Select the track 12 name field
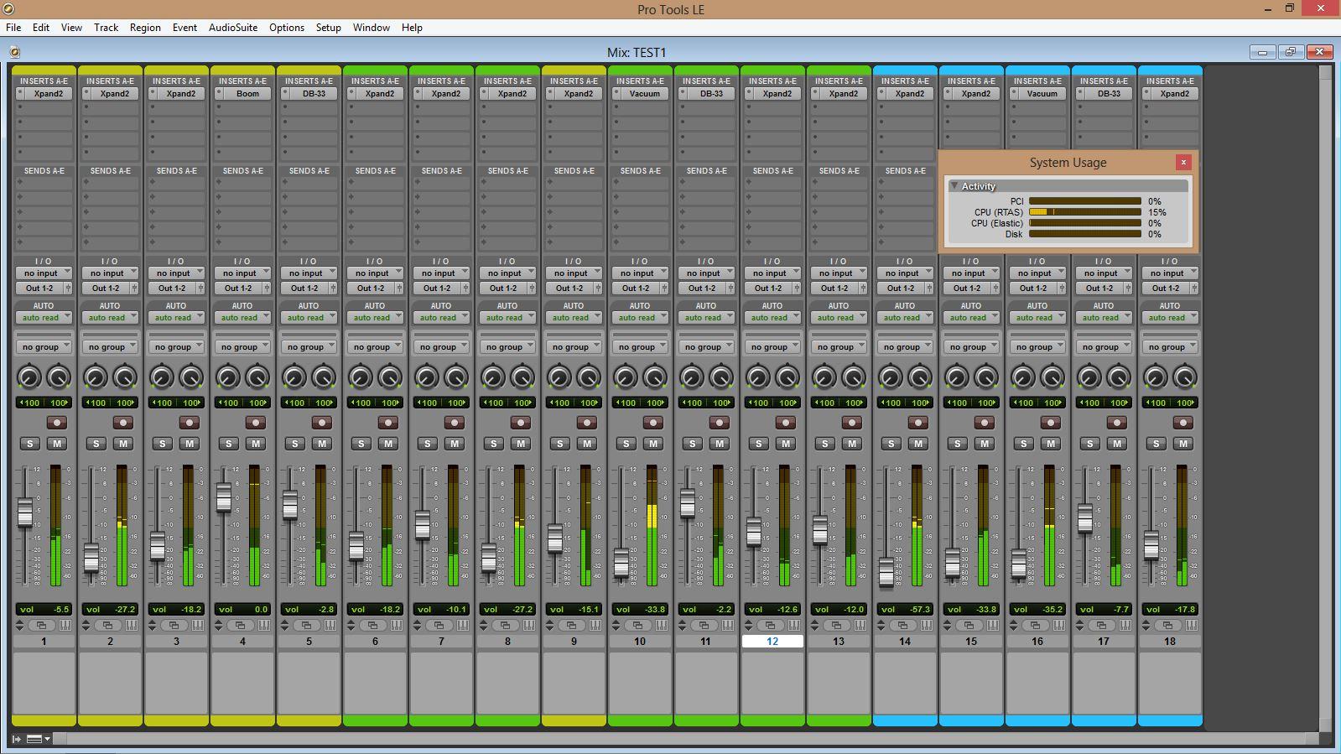Image resolution: width=1341 pixels, height=754 pixels. (772, 642)
